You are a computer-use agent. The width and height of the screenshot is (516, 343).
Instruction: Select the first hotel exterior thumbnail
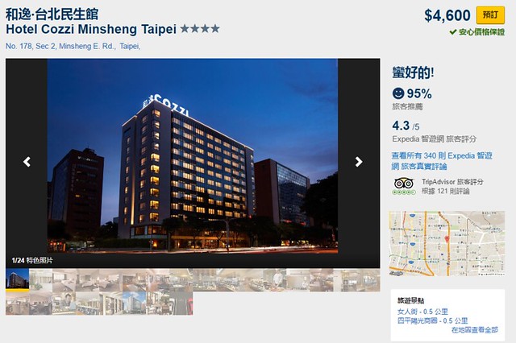(x=18, y=280)
